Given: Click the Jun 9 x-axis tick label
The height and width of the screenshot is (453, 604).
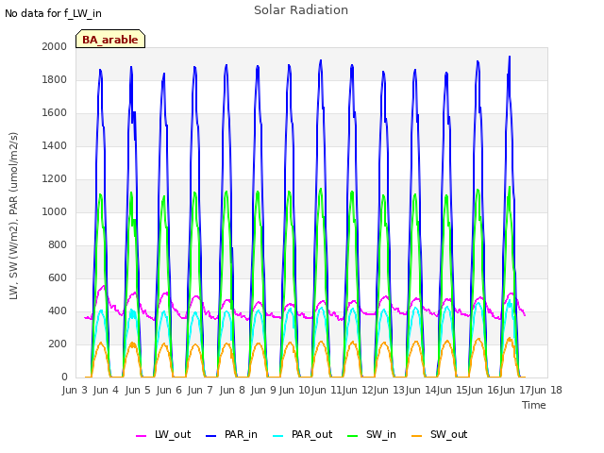Looking at the screenshot, I should pyautogui.click(x=263, y=390).
